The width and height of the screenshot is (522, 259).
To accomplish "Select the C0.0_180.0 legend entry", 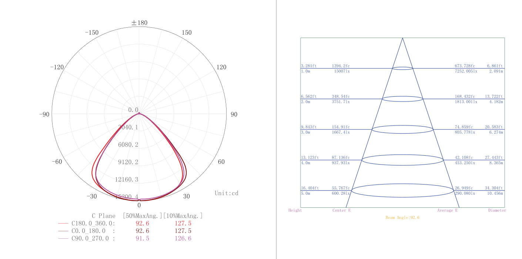I will point(93,231).
